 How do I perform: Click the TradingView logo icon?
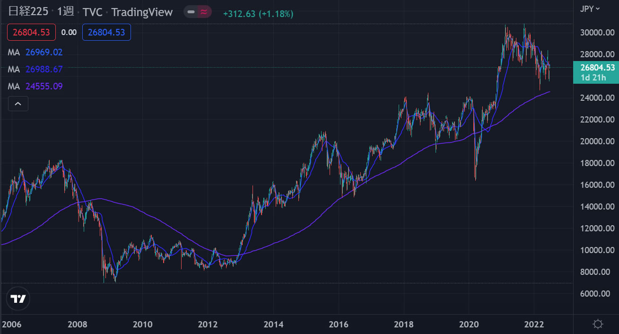click(x=18, y=299)
